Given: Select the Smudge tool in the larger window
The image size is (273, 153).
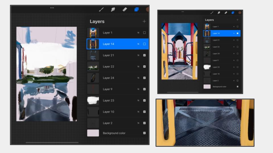Looking at the screenshot, I should point(113,9).
